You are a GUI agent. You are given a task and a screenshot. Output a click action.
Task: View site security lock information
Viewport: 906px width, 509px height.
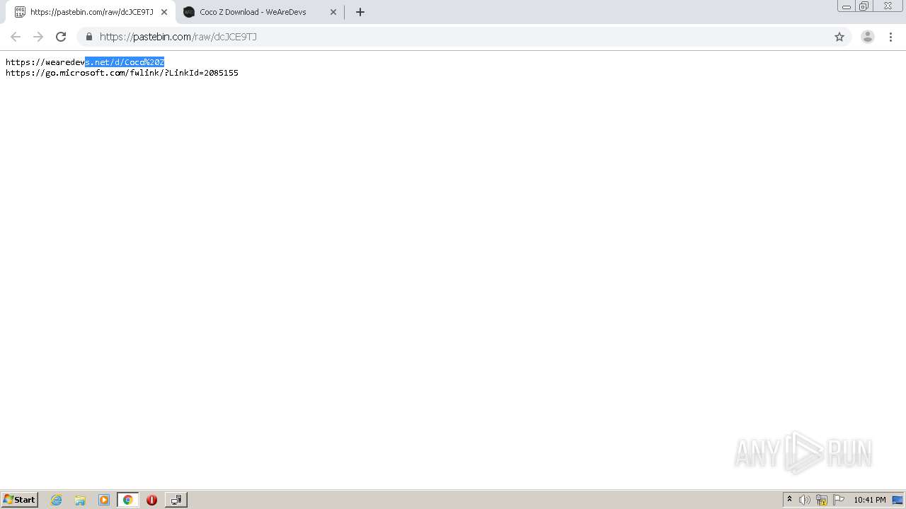[x=89, y=37]
